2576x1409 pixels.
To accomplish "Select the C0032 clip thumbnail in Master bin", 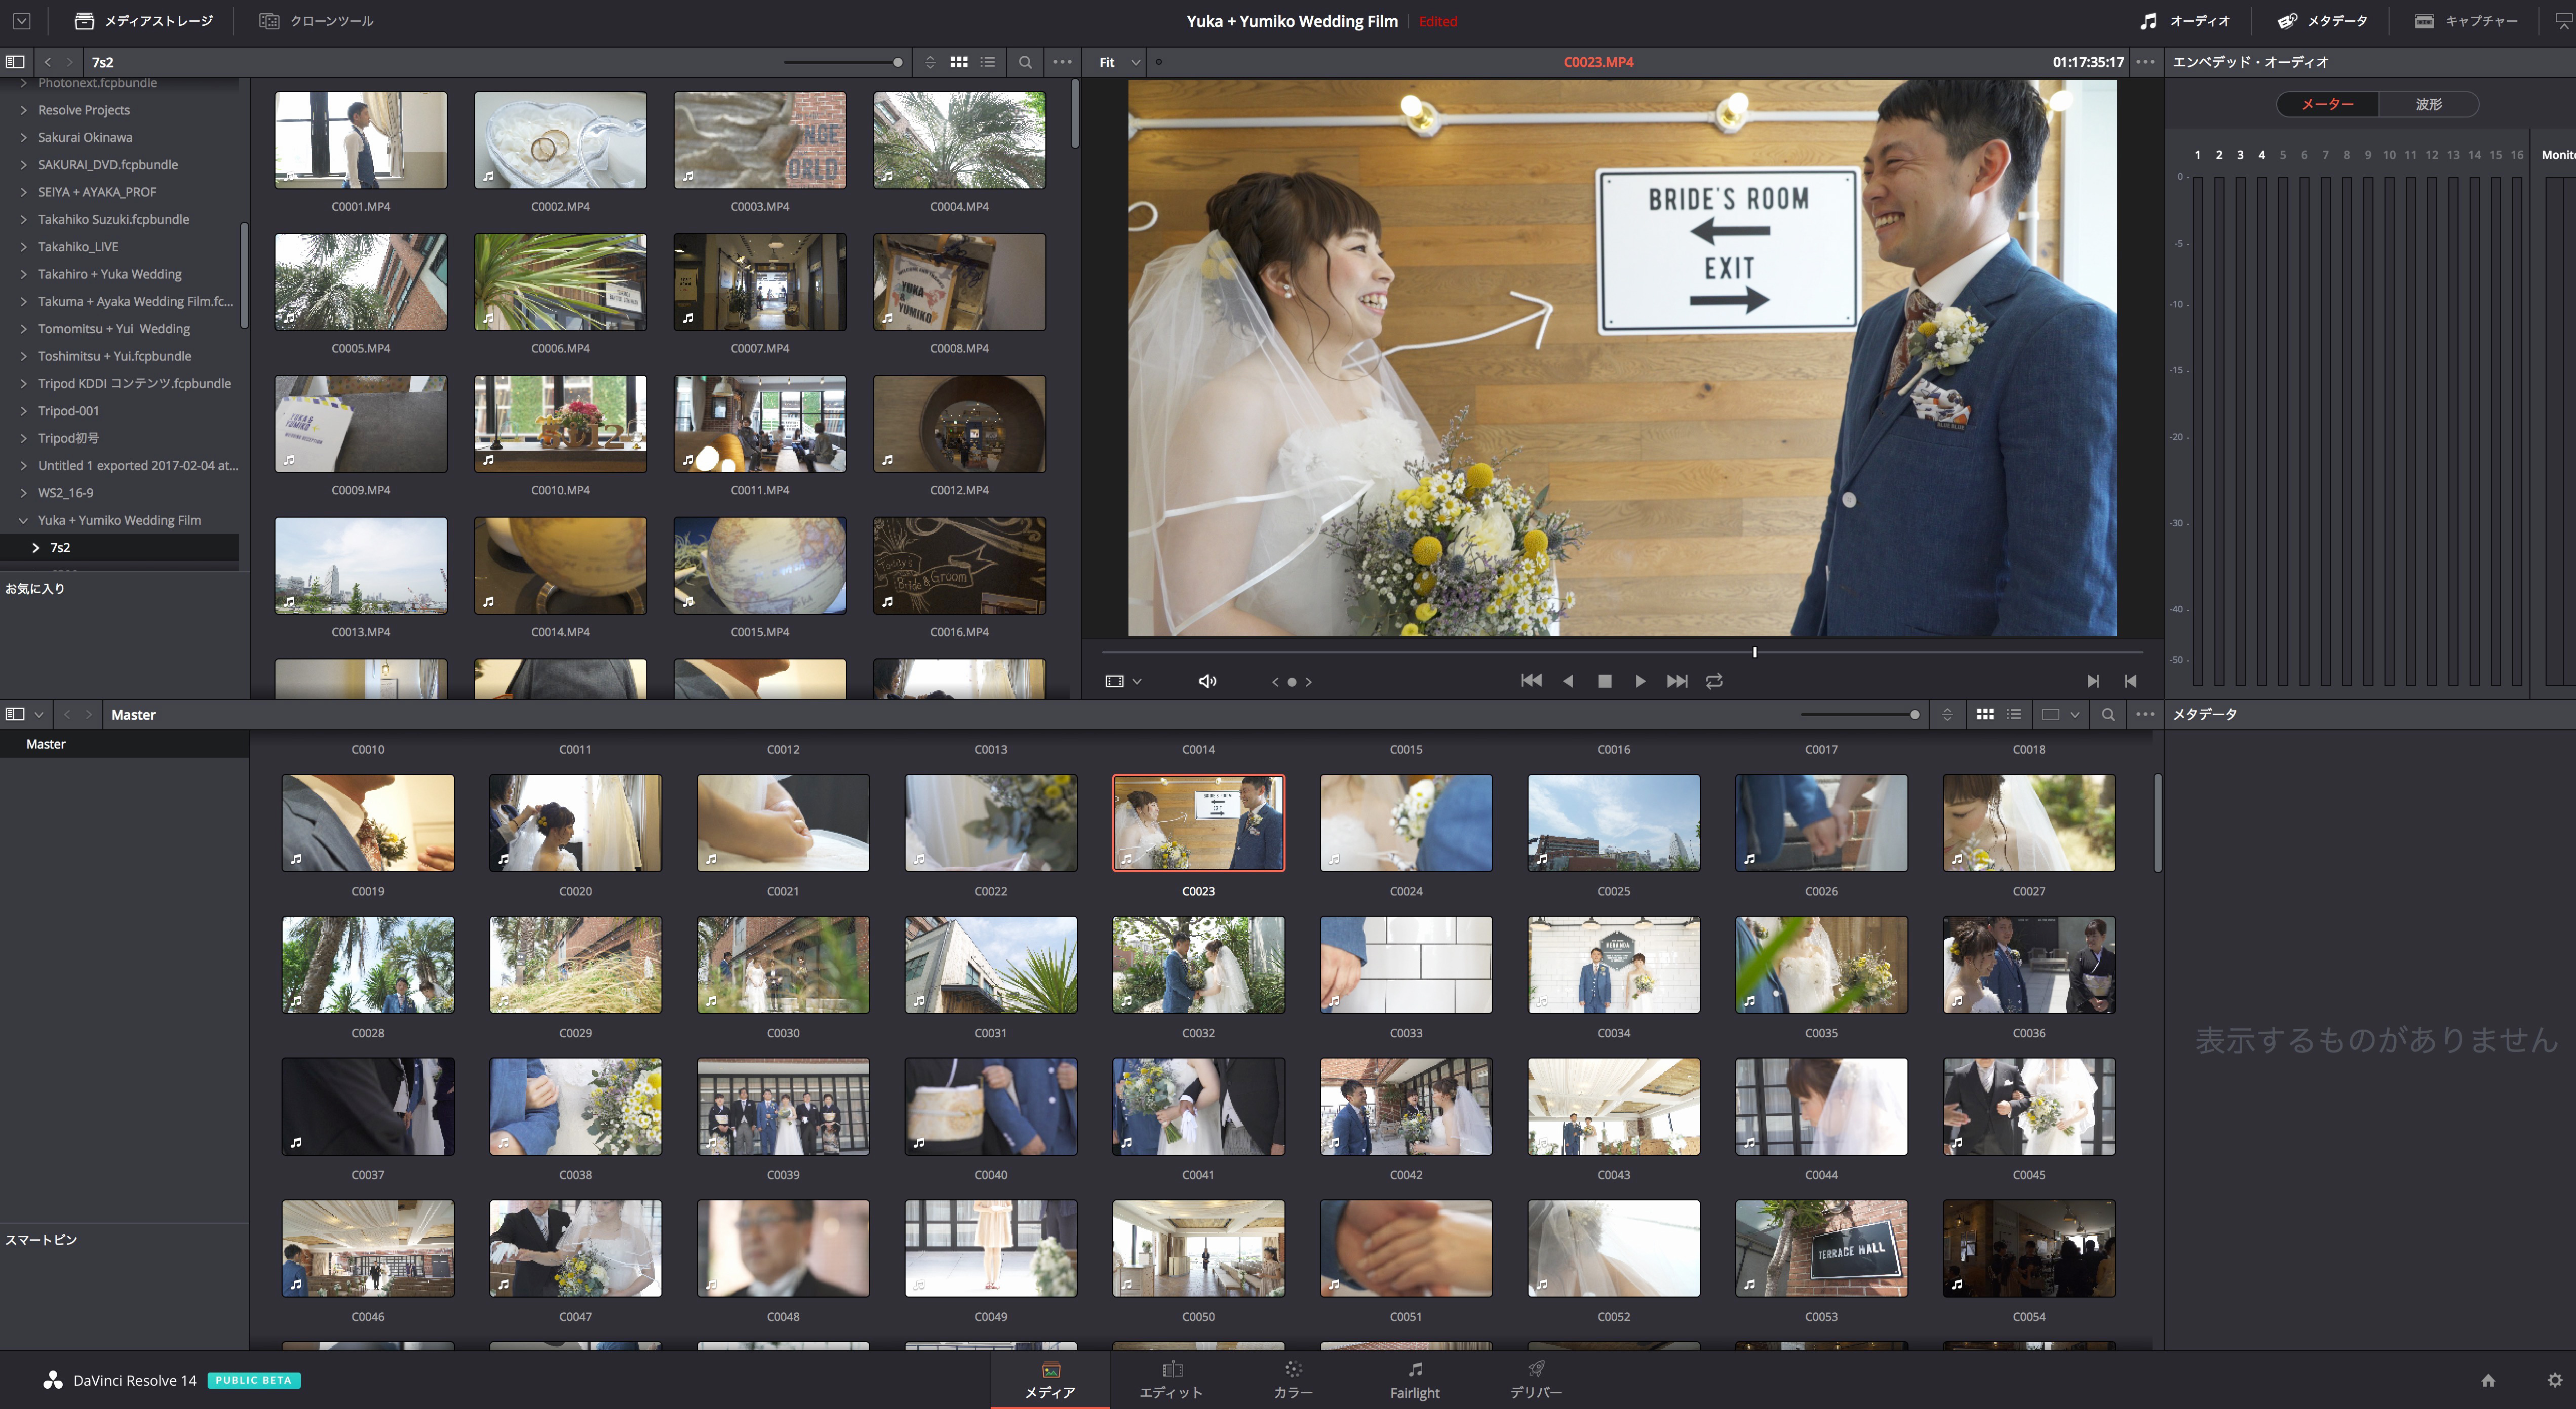I will (1198, 965).
